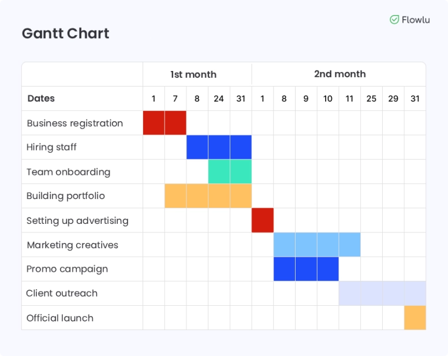This screenshot has width=448, height=356.
Task: Click the Gantt Chart title
Action: (x=65, y=33)
